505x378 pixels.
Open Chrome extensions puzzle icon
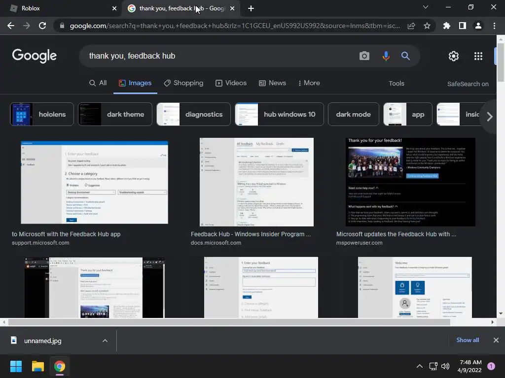pos(447,26)
